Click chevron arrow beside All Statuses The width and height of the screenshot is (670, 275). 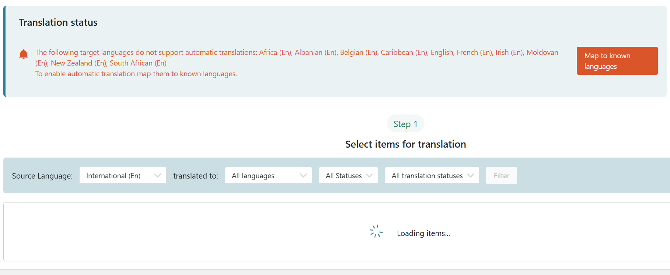click(x=369, y=176)
